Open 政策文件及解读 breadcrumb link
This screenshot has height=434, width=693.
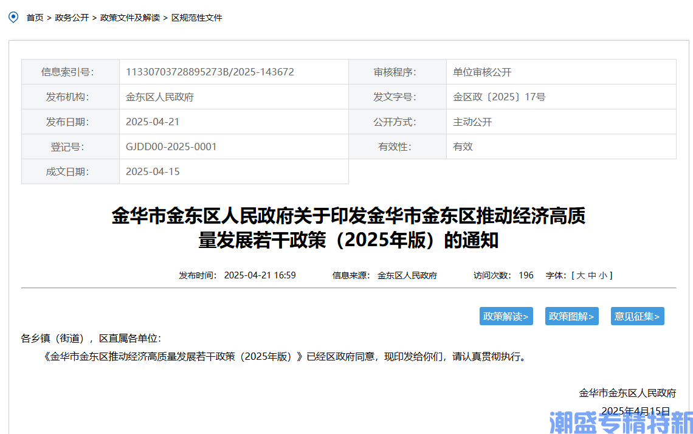(130, 18)
